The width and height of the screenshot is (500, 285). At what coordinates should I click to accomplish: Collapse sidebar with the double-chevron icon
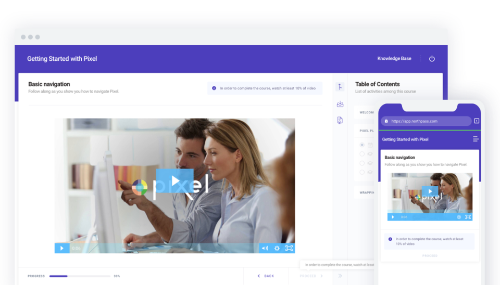[340, 276]
